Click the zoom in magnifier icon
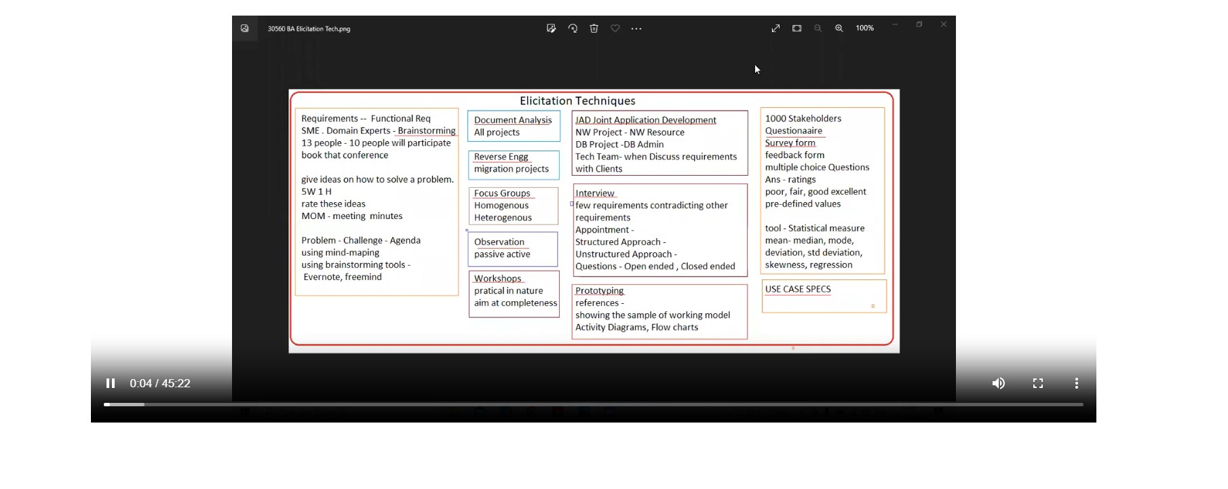 pos(839,28)
